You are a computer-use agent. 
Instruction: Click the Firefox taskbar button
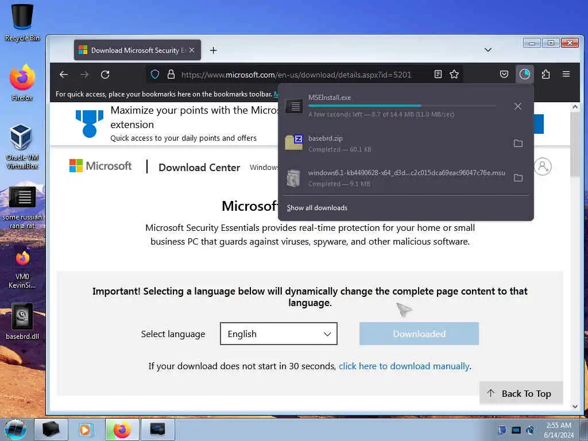click(122, 430)
